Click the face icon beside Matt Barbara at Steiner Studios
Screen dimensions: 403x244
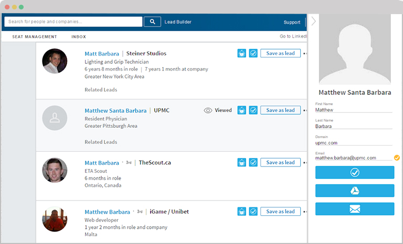pos(242,53)
